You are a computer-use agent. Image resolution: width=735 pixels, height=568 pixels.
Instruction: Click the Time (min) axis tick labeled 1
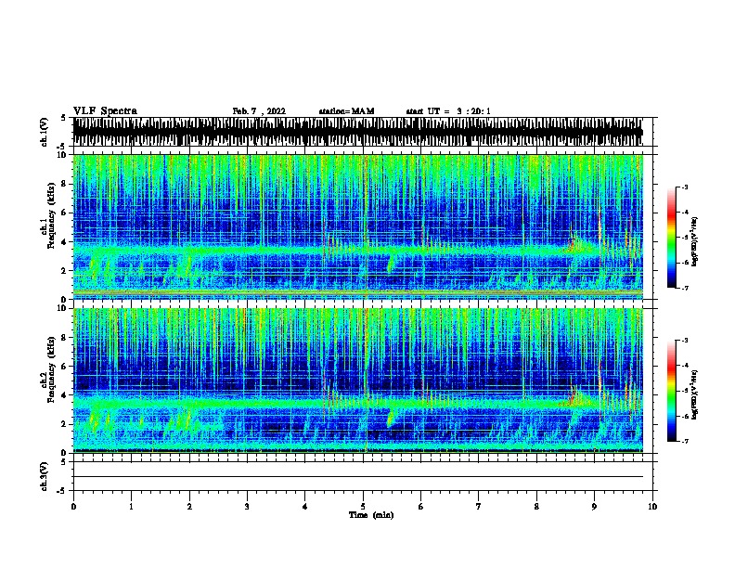pos(131,507)
